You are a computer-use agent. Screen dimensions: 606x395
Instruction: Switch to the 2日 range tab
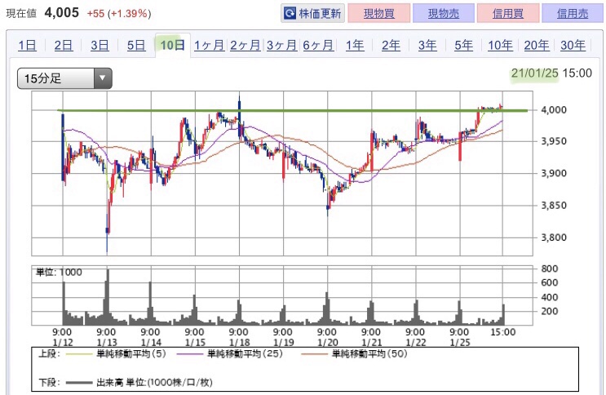tap(64, 45)
